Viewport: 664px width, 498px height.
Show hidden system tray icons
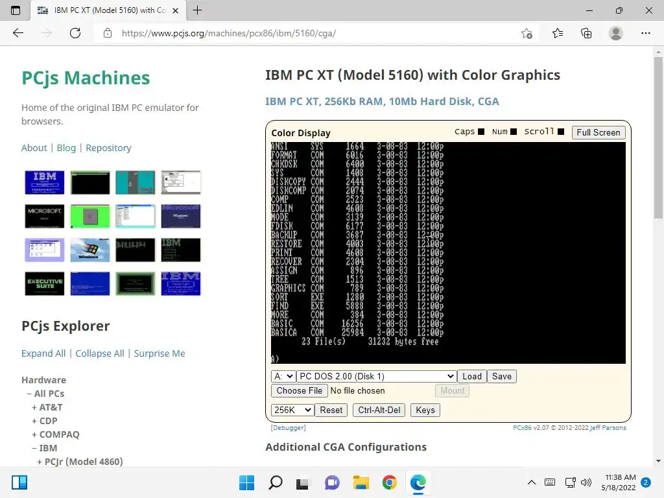pyautogui.click(x=532, y=482)
